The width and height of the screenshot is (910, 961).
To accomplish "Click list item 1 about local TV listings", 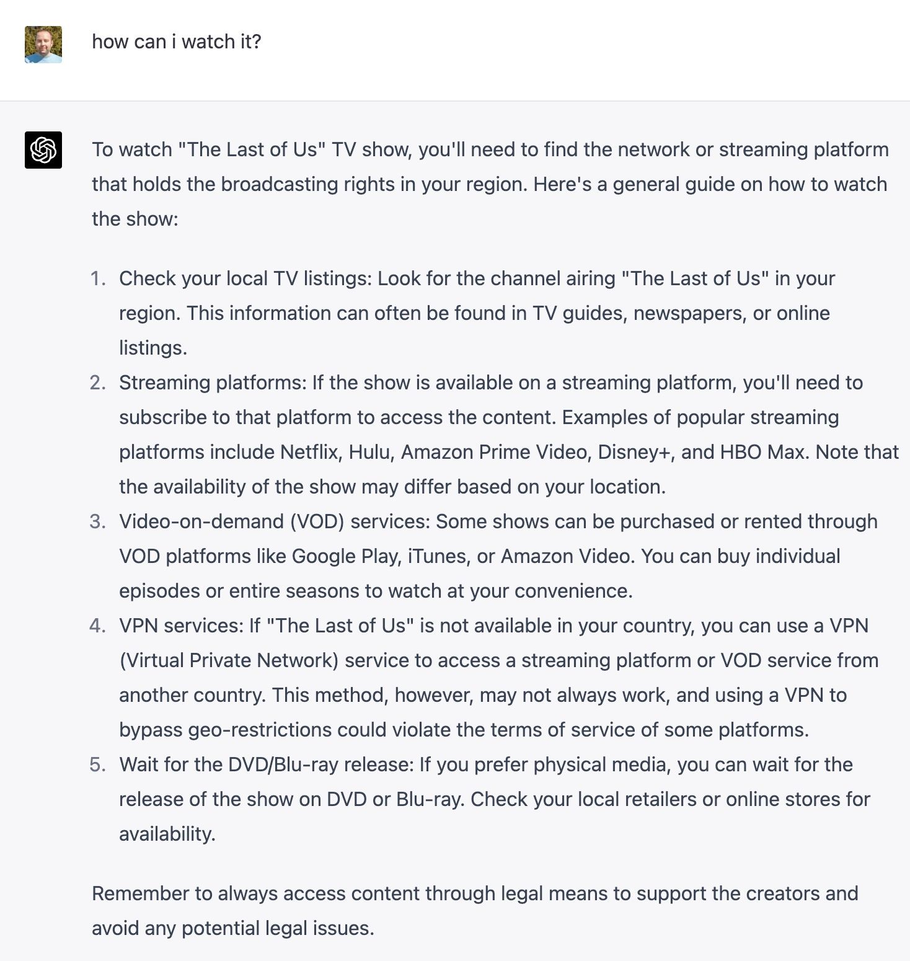I will click(x=477, y=313).
